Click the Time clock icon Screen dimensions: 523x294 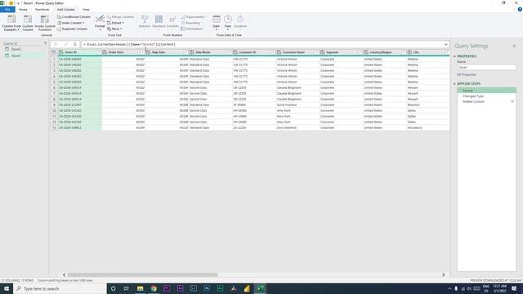click(228, 19)
